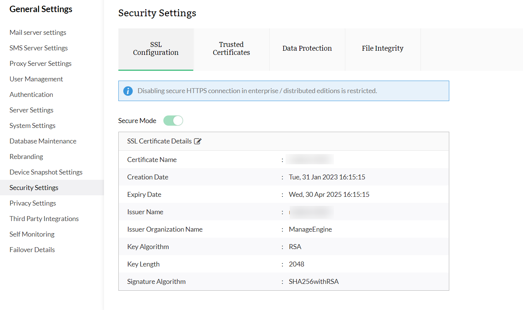Image resolution: width=523 pixels, height=310 pixels.
Task: Select the SSL Configuration tab
Action: click(x=155, y=48)
